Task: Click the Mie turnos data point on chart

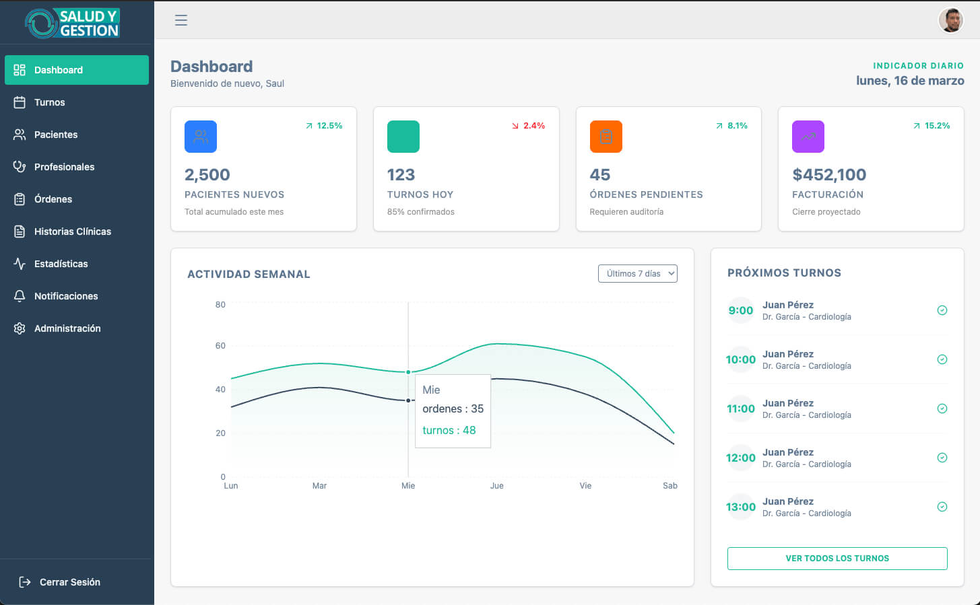Action: [x=408, y=372]
